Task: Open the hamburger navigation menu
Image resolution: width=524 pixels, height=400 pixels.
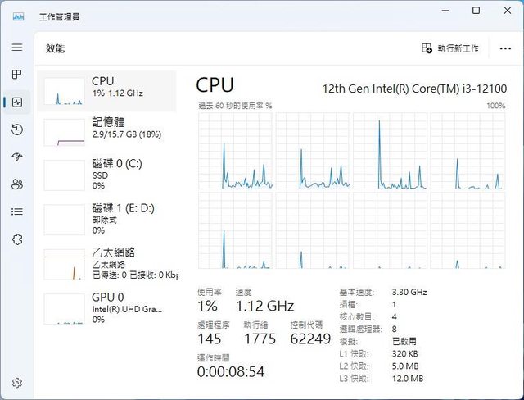Action: [x=17, y=48]
